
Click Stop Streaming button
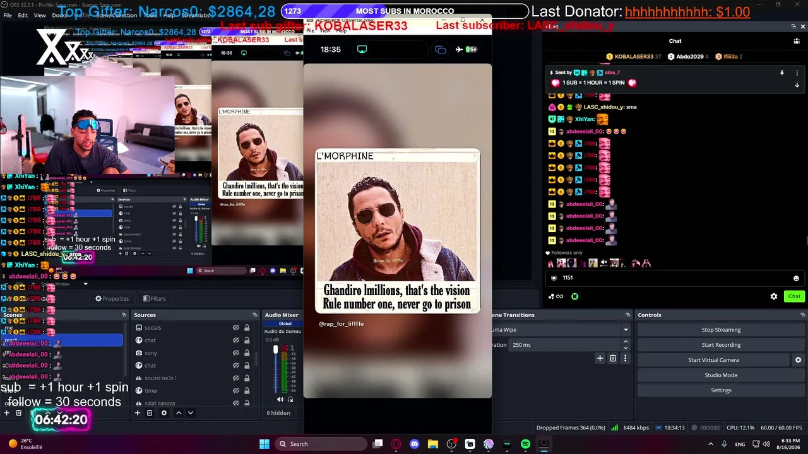click(721, 330)
